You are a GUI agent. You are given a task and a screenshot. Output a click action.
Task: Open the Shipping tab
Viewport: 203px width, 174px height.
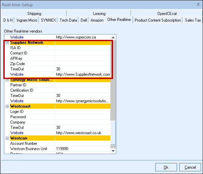[34, 13]
